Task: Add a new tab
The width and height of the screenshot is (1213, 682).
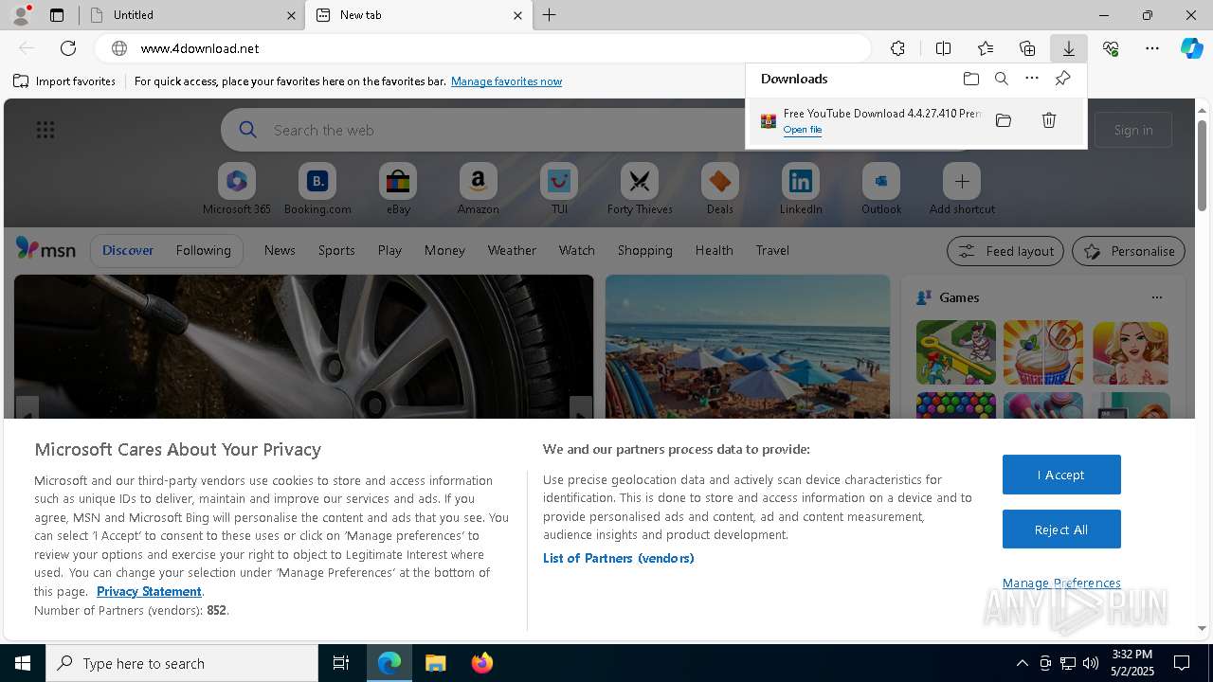Action: pos(550,15)
